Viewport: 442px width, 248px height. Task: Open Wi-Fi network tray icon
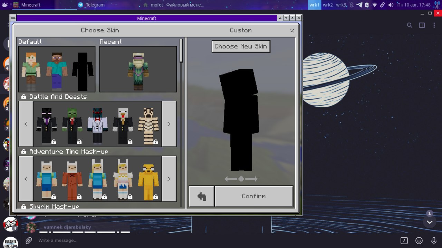(375, 5)
